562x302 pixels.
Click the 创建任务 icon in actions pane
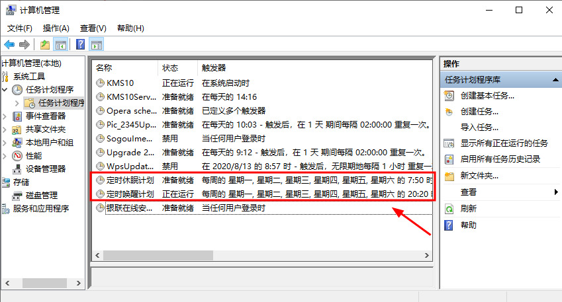[449, 112]
